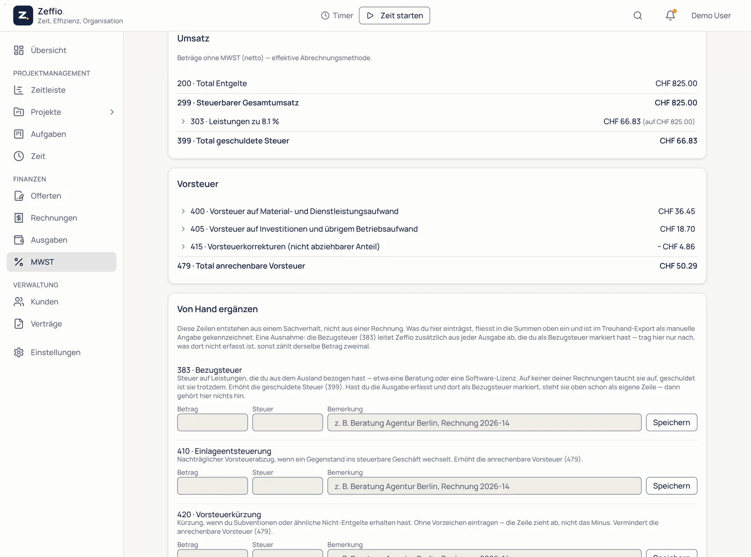751x557 pixels.
Task: Click the '479 · Total anrechenbare Vorsteuer' label
Action: (241, 266)
